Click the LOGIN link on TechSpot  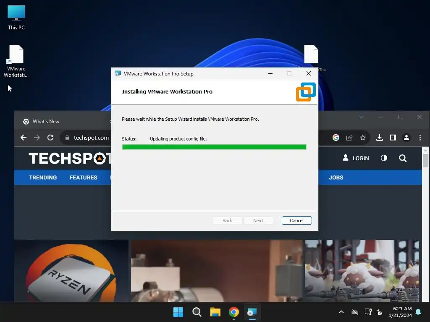[356, 158]
